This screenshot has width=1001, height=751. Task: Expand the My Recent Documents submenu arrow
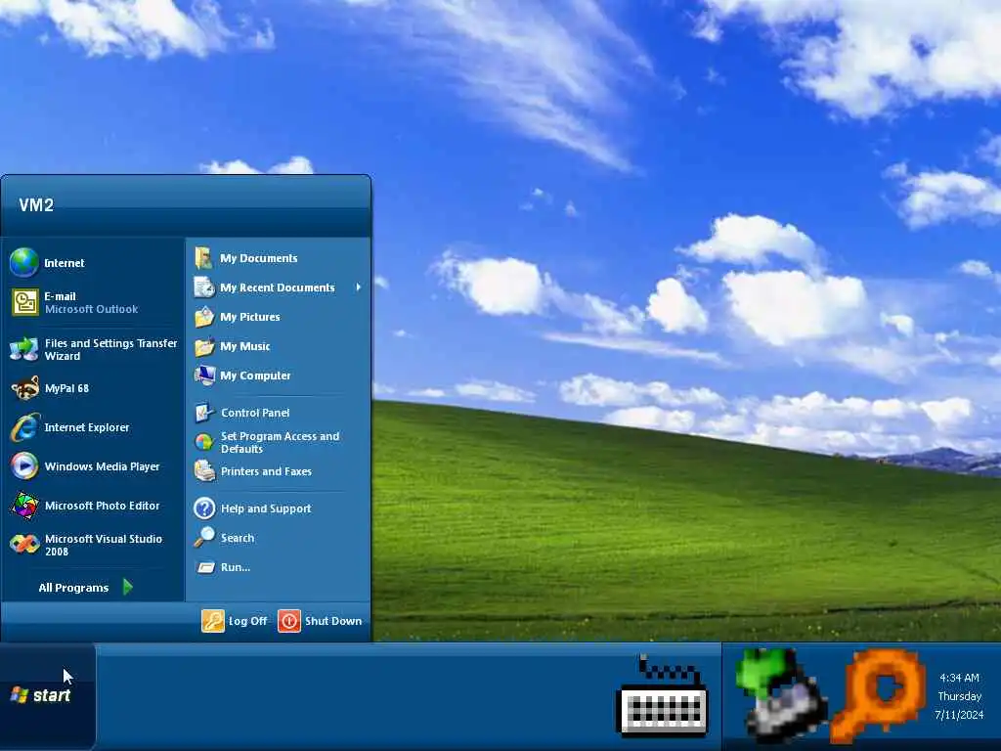(x=359, y=287)
